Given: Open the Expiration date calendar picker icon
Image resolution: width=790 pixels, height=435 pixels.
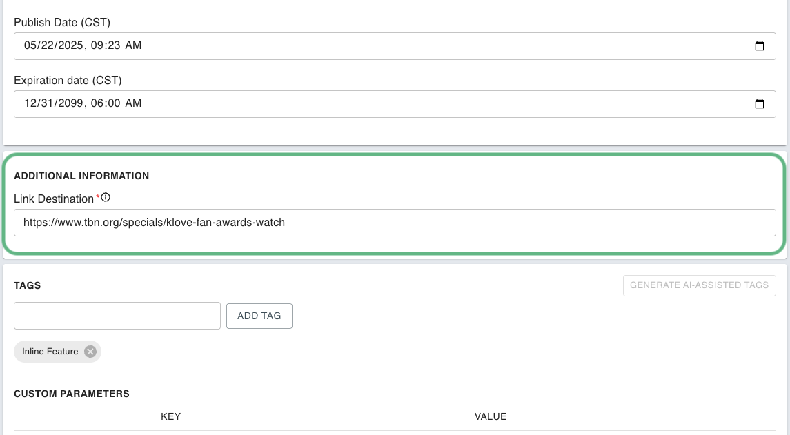Looking at the screenshot, I should [x=760, y=104].
